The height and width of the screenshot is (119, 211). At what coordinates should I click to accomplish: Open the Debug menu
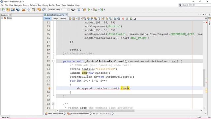click(x=45, y=5)
